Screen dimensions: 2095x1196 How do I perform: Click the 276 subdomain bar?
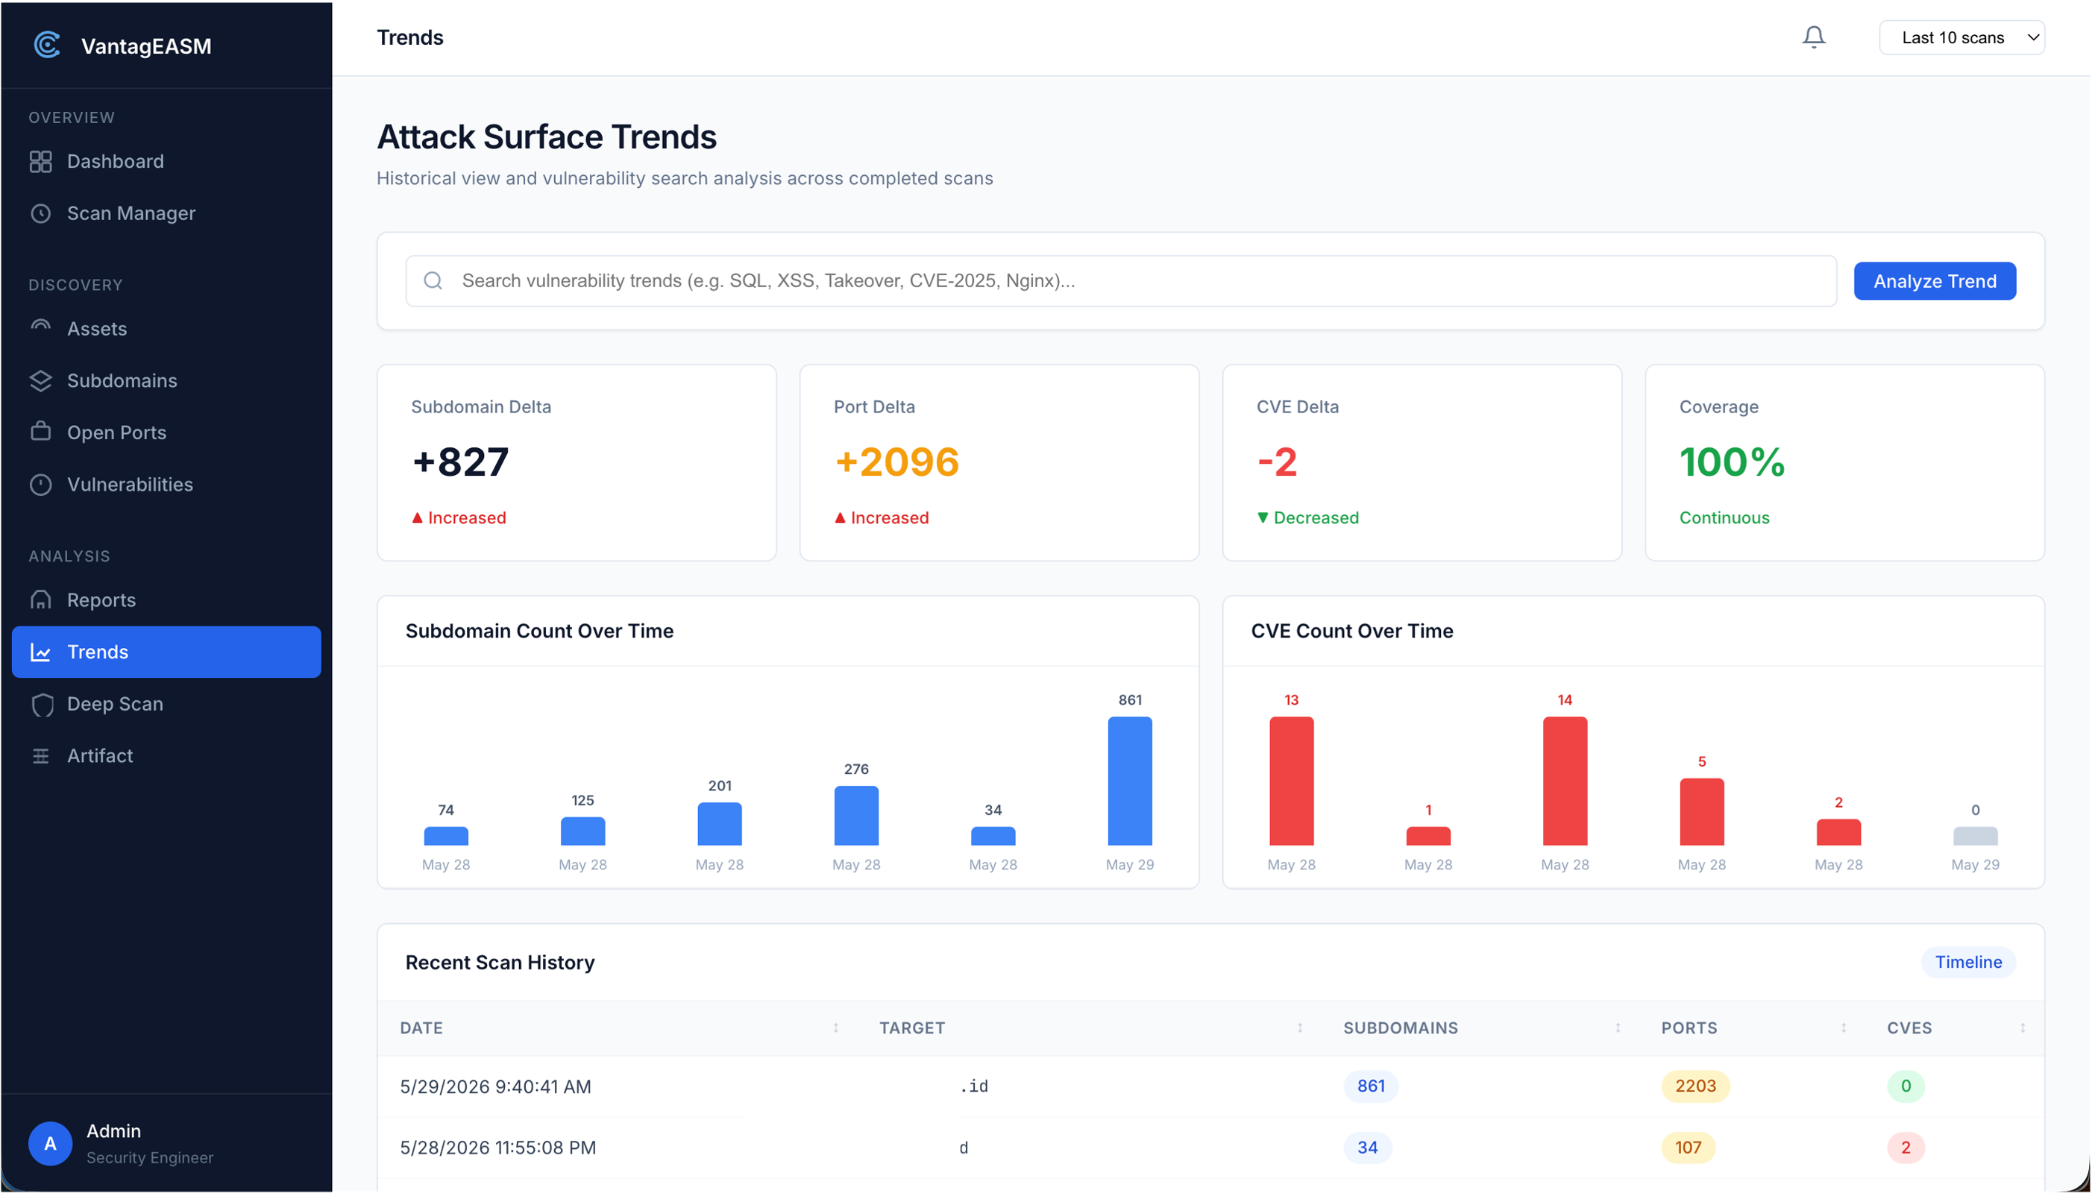(856, 816)
